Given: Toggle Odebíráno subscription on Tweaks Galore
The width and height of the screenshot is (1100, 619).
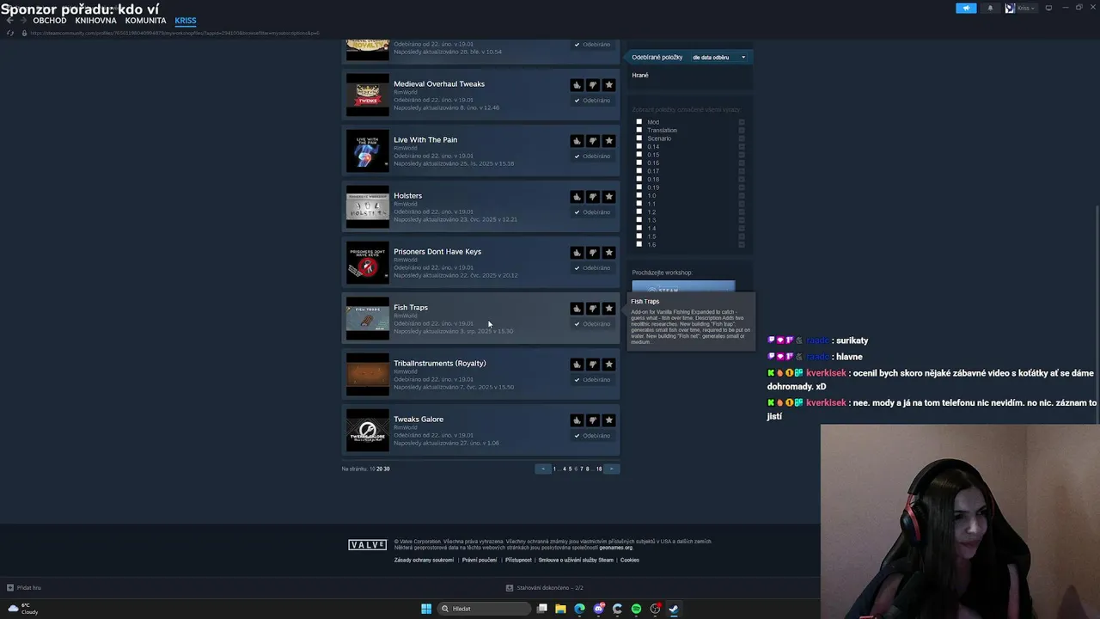Looking at the screenshot, I should (x=592, y=436).
